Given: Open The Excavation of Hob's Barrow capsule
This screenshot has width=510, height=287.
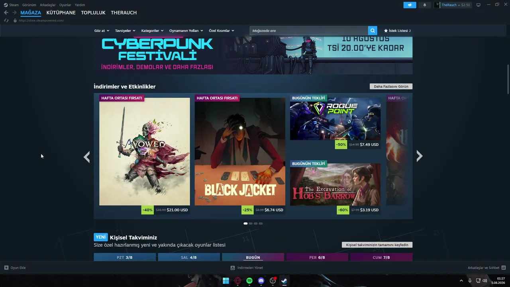Looking at the screenshot, I should [x=335, y=184].
